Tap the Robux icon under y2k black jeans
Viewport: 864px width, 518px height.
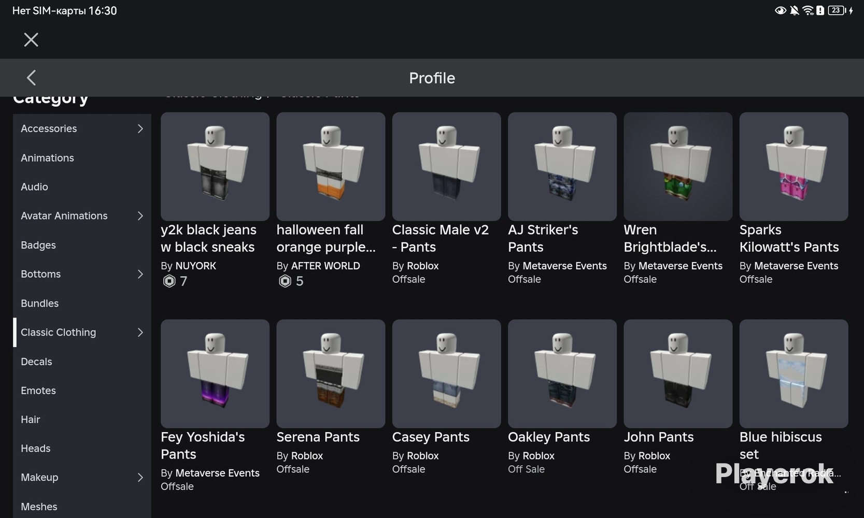point(169,281)
